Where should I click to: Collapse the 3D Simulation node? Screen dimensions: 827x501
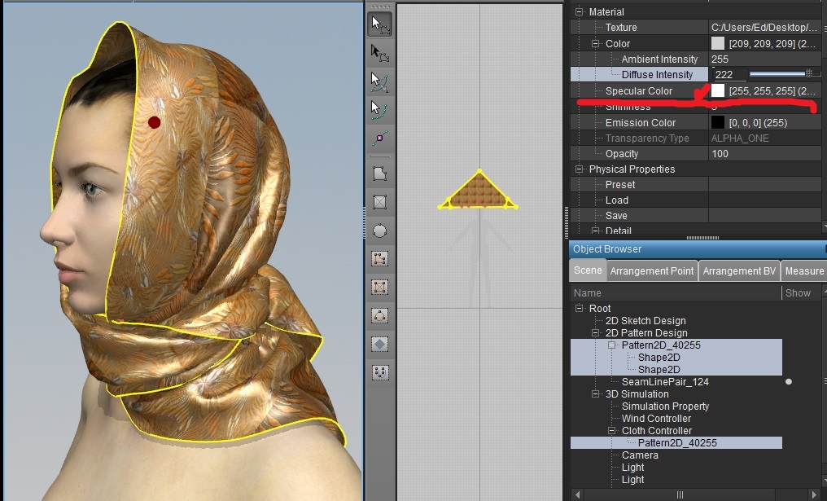coord(596,394)
